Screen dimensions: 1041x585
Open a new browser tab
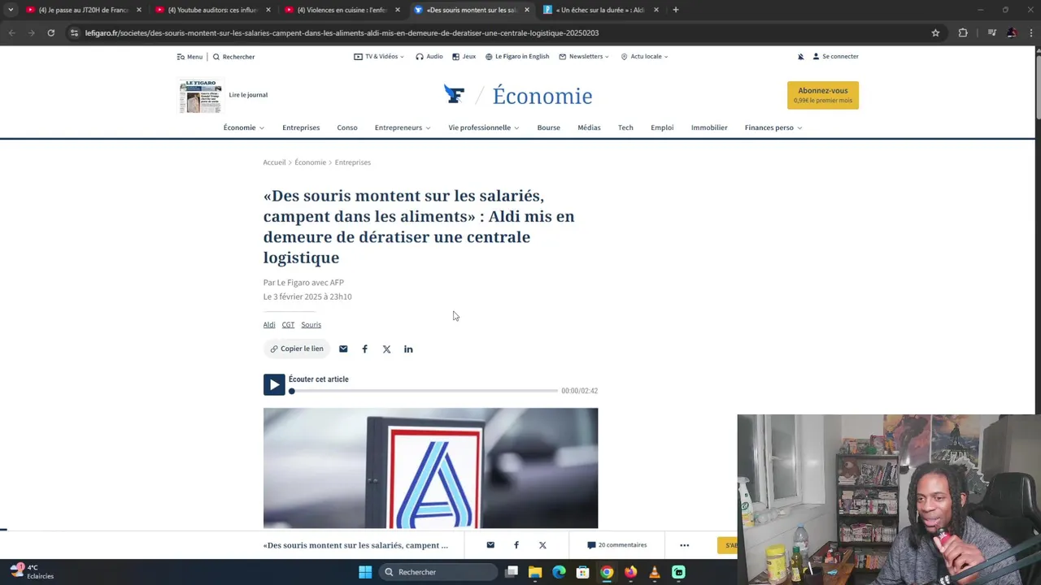675,10
